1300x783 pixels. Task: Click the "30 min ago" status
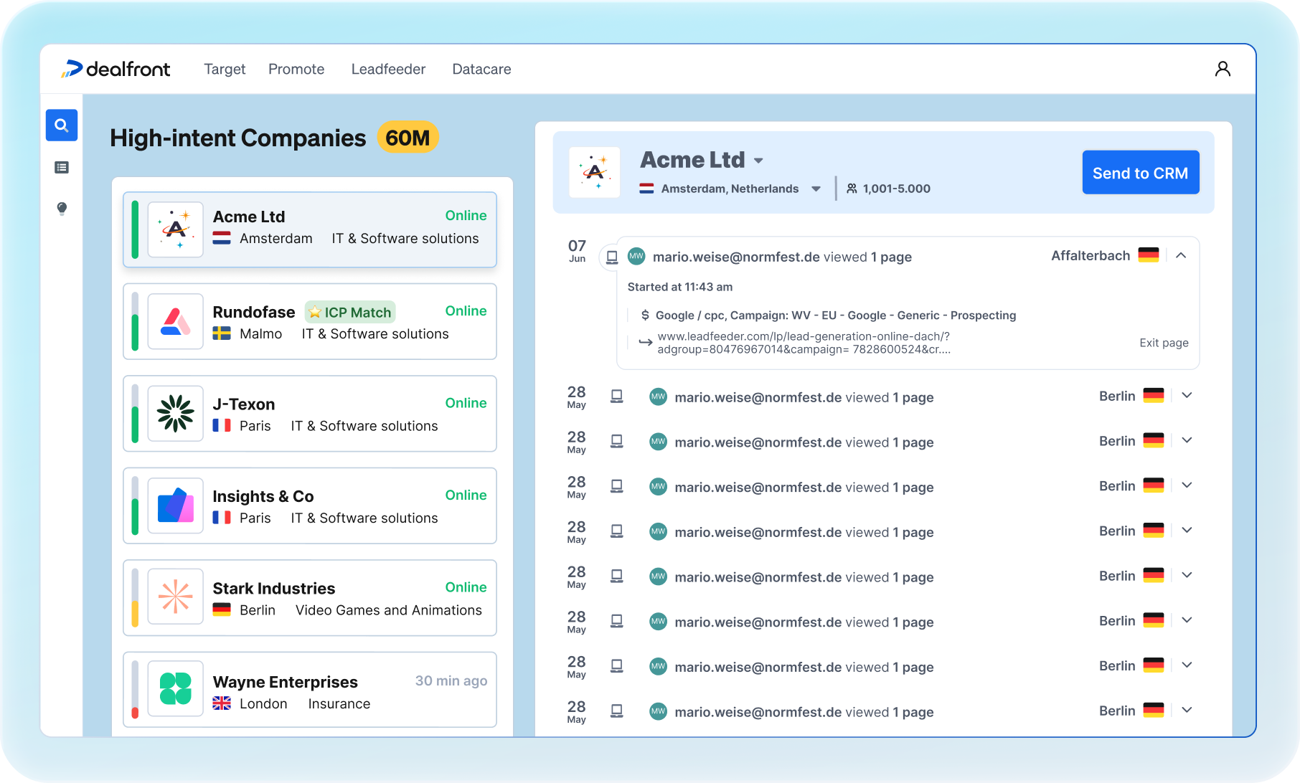point(451,680)
